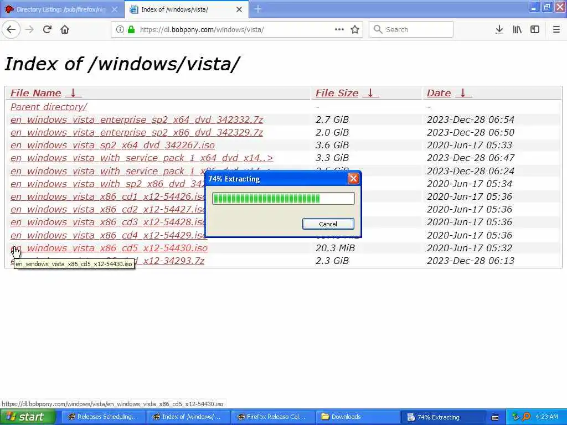Open the page actions three-dots menu

339,29
